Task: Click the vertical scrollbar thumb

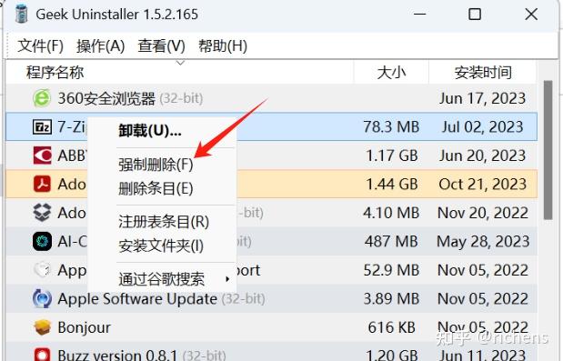Action: pos(548,150)
